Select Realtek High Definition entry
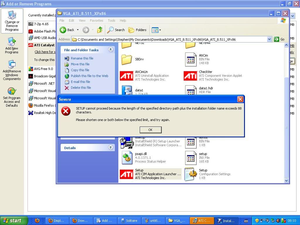The height and width of the screenshot is (225, 300). click(x=42, y=113)
